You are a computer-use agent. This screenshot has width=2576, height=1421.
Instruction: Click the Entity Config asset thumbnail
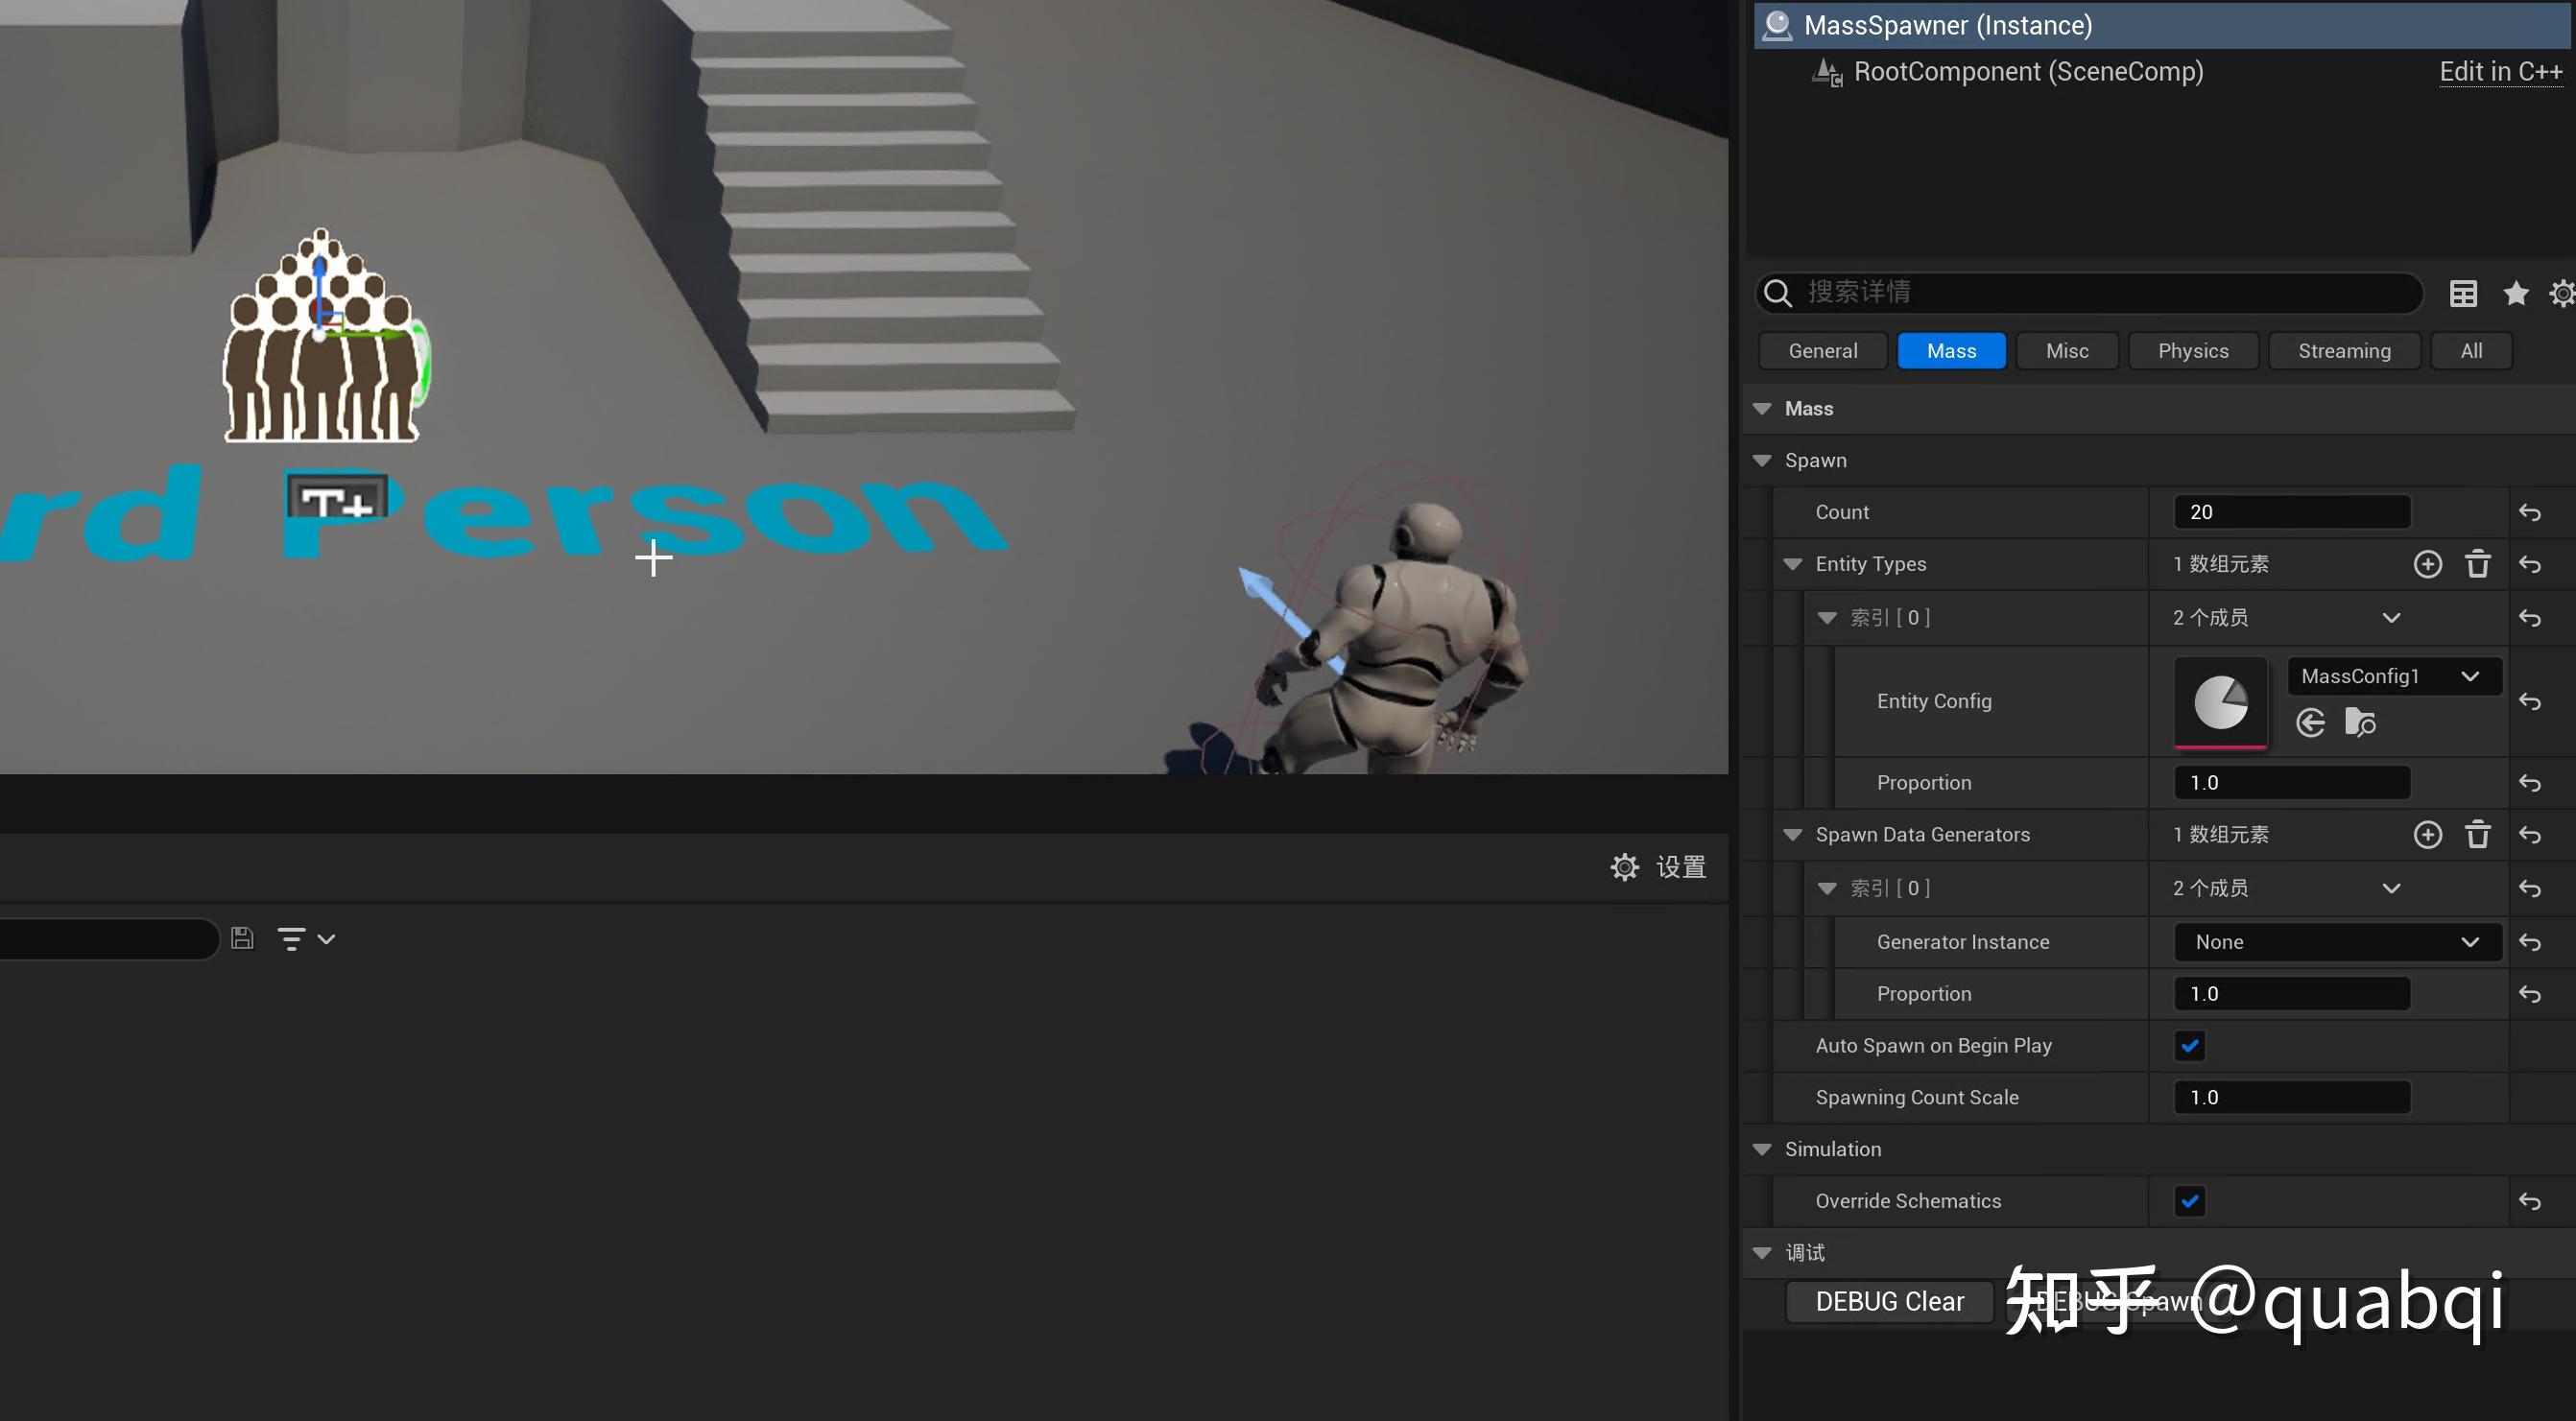pos(2220,702)
